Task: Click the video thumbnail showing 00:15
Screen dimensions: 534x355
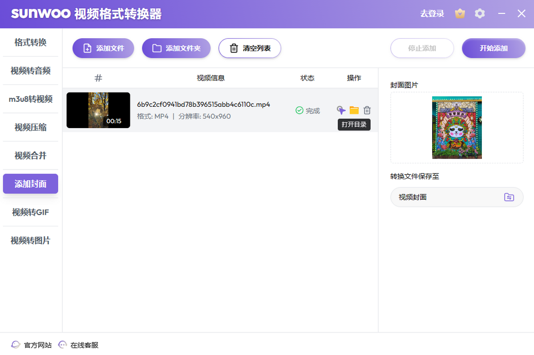Action: pos(98,110)
